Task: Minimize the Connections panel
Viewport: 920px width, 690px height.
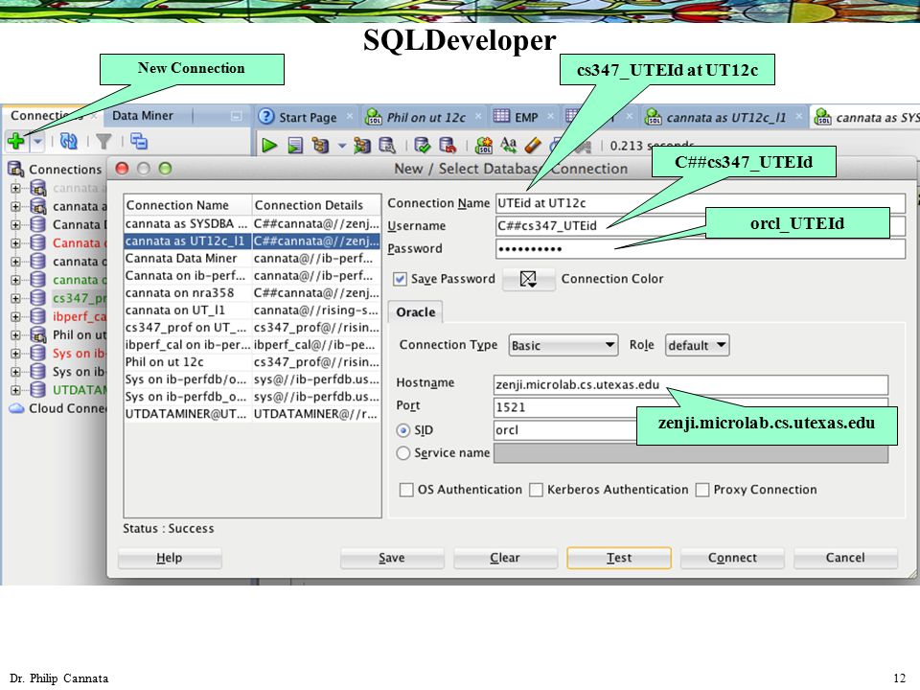Action: click(x=236, y=116)
